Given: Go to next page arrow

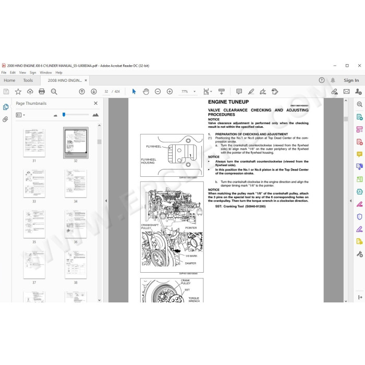Looking at the screenshot, I should (x=93, y=91).
